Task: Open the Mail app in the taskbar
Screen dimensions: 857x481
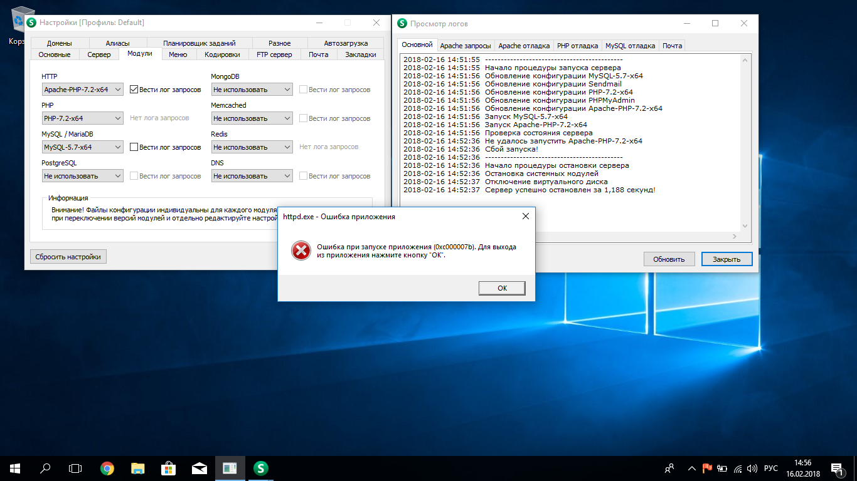Action: [x=200, y=468]
